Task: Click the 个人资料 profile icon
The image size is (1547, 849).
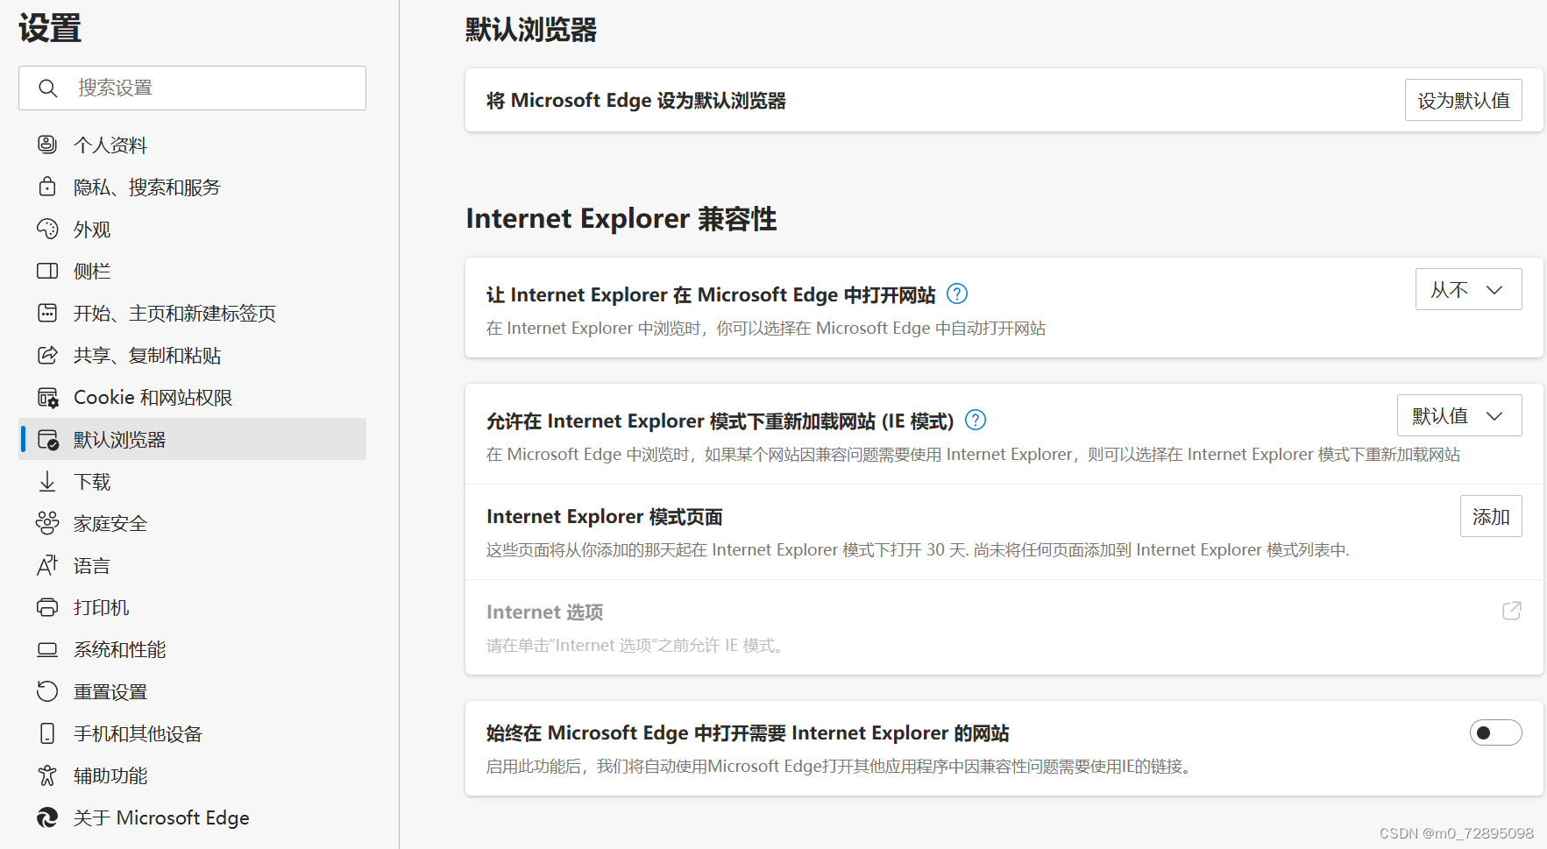Action: coord(47,145)
